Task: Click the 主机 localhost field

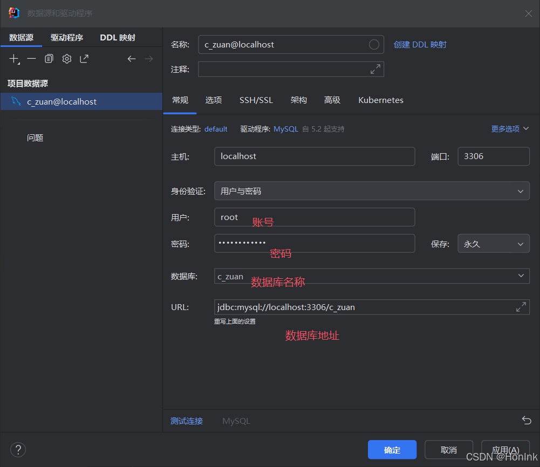Action: pyautogui.click(x=315, y=156)
